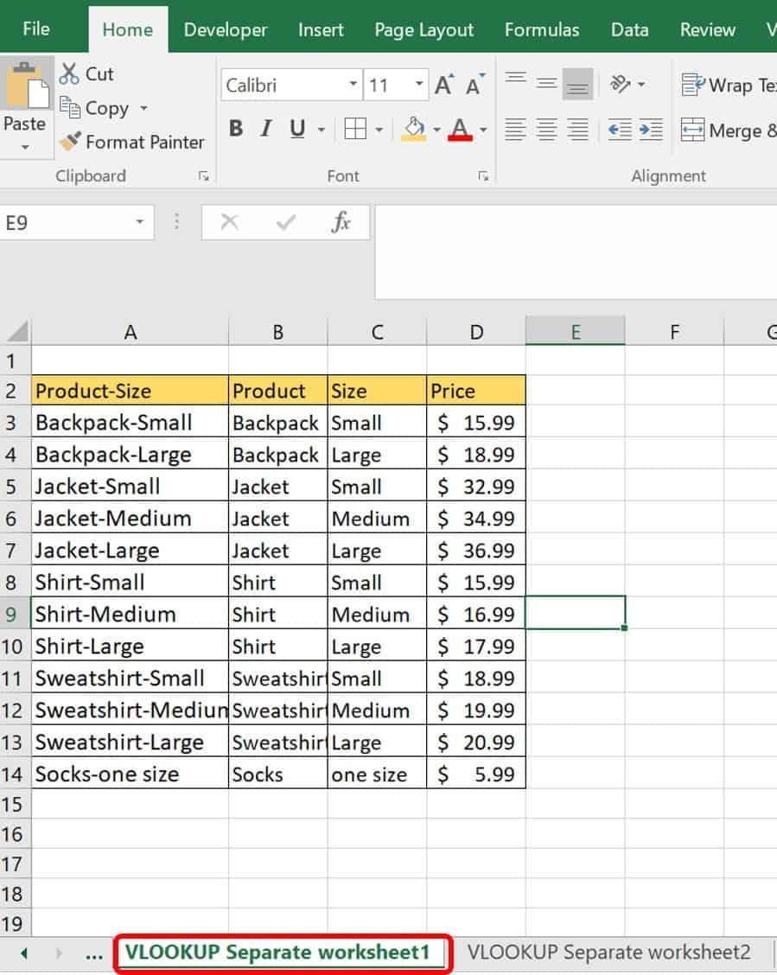Toggle Underline formatting

(297, 130)
